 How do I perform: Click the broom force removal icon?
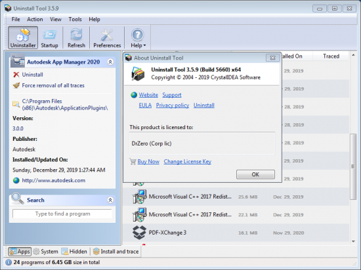point(16,85)
